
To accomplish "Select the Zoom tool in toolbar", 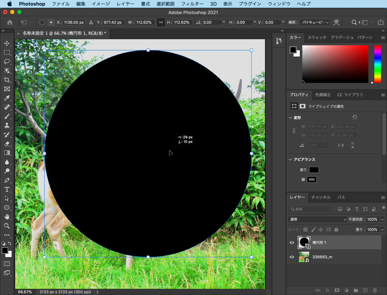I will pyautogui.click(x=7, y=226).
